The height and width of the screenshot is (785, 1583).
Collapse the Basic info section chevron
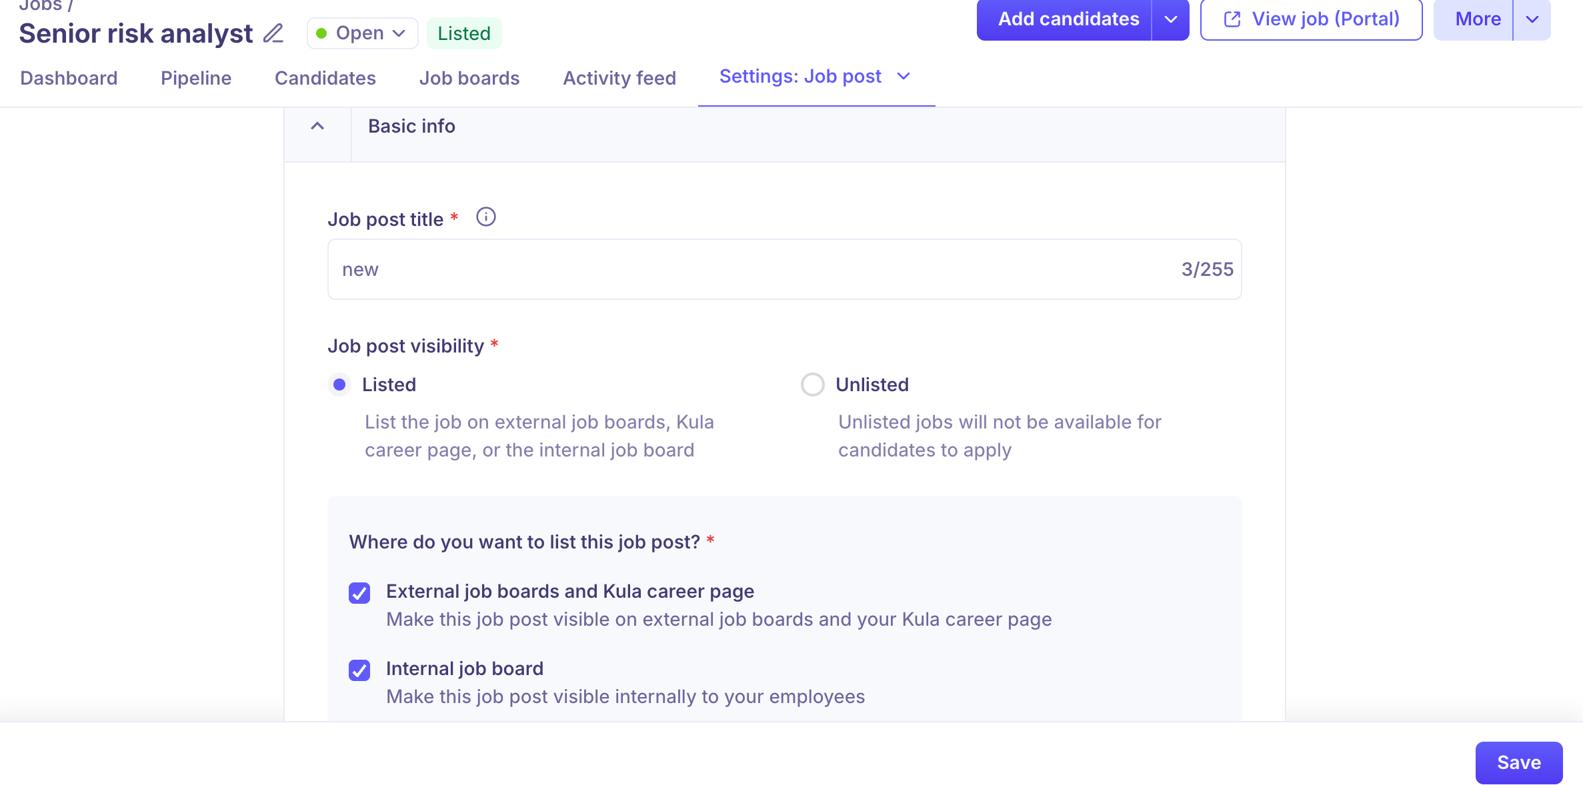[x=317, y=126]
